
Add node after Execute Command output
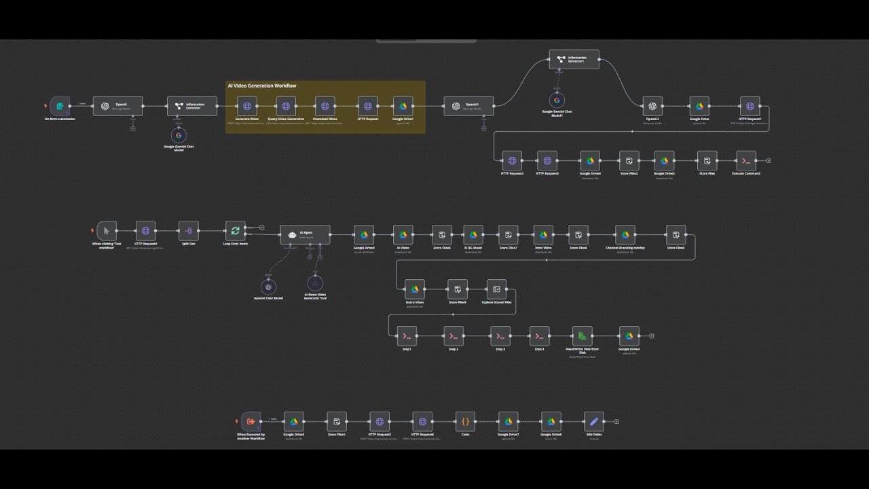pos(769,161)
